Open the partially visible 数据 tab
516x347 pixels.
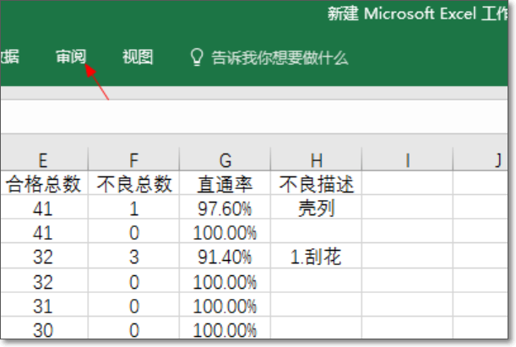[x=10, y=57]
